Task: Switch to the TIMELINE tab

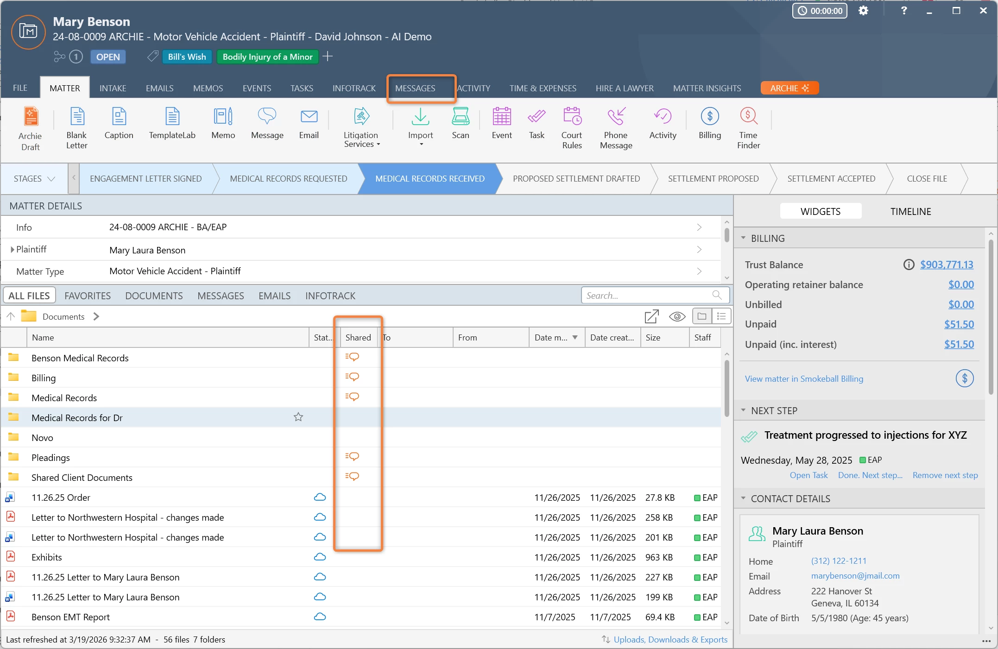Action: (x=910, y=212)
